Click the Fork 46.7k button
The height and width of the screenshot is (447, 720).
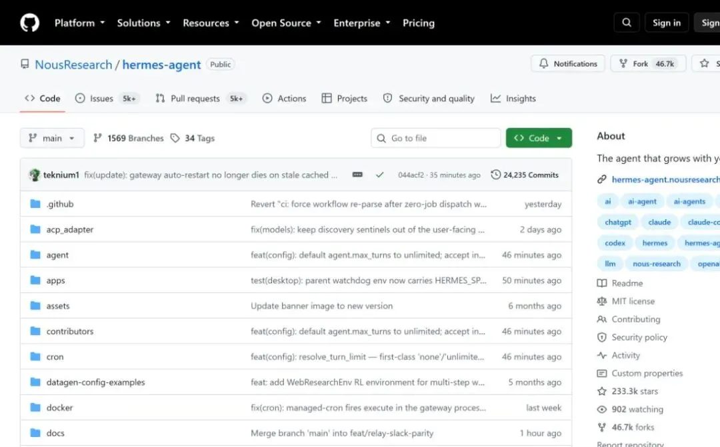tap(648, 63)
